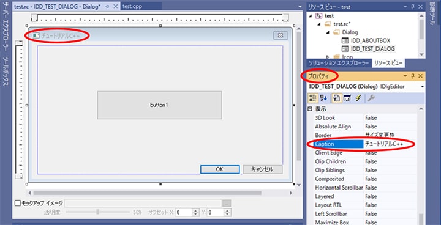441x225 pixels.
Task: Collapse the test.rc tree node
Action: coord(319,24)
